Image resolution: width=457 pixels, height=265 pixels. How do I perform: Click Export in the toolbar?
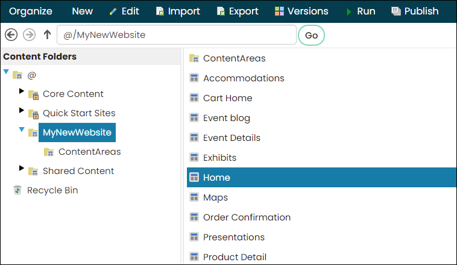tap(244, 11)
